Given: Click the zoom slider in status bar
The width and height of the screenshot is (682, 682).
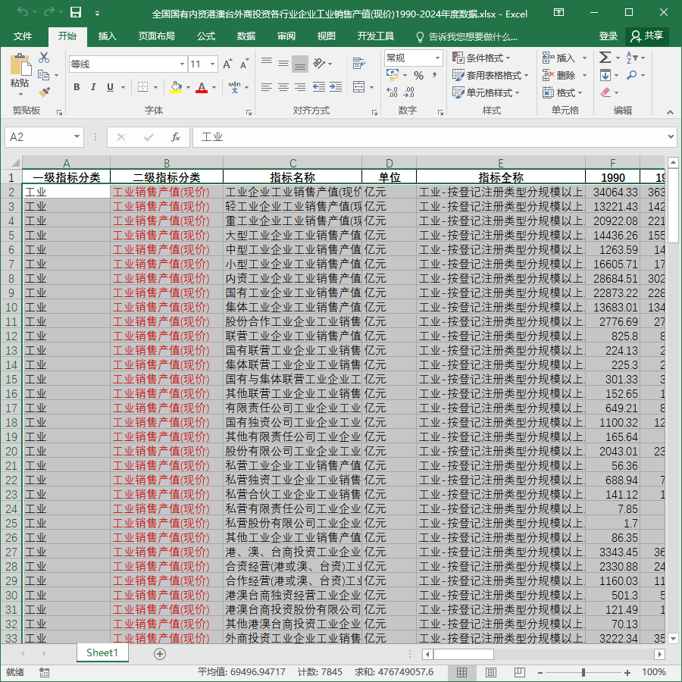Looking at the screenshot, I should 583,672.
